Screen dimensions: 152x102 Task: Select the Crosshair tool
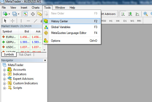(x=12, y=21)
